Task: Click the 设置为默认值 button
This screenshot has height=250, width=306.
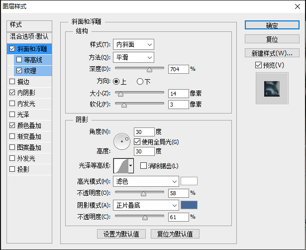Action: pyautogui.click(x=121, y=234)
